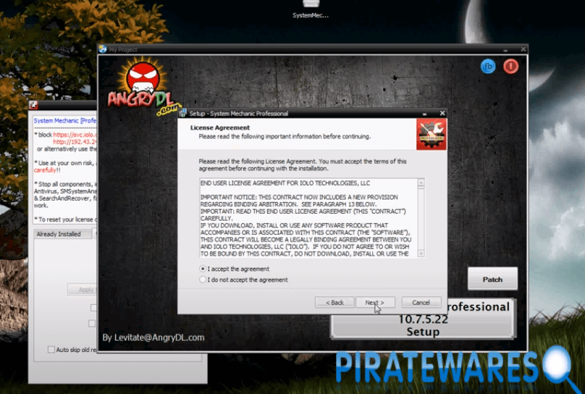The width and height of the screenshot is (585, 394).
Task: Select I do not accept the agreement
Action: (203, 280)
